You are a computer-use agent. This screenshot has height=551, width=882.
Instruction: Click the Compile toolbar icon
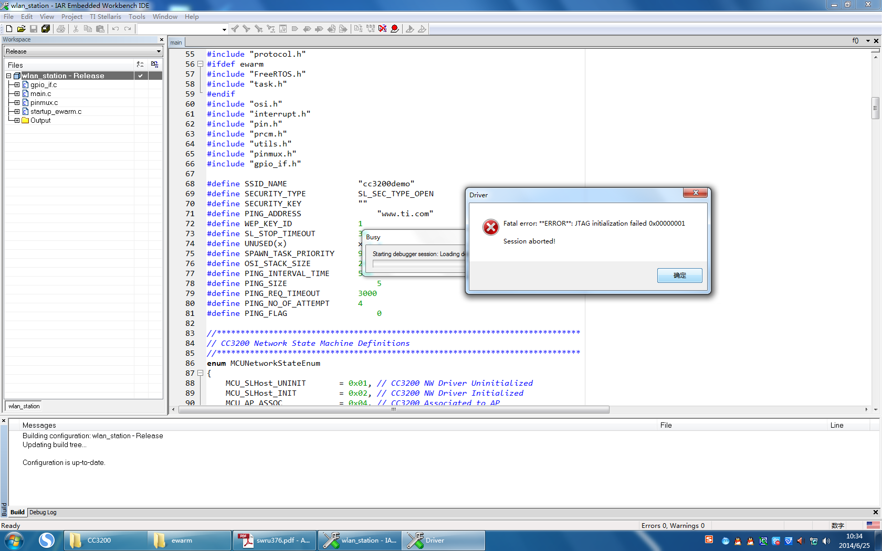pyautogui.click(x=359, y=29)
